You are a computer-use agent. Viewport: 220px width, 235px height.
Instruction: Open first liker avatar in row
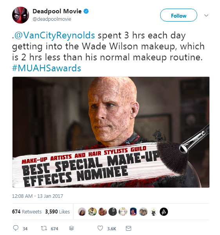pyautogui.click(x=82, y=211)
